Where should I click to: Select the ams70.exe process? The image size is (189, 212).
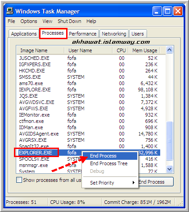click(x=88, y=83)
